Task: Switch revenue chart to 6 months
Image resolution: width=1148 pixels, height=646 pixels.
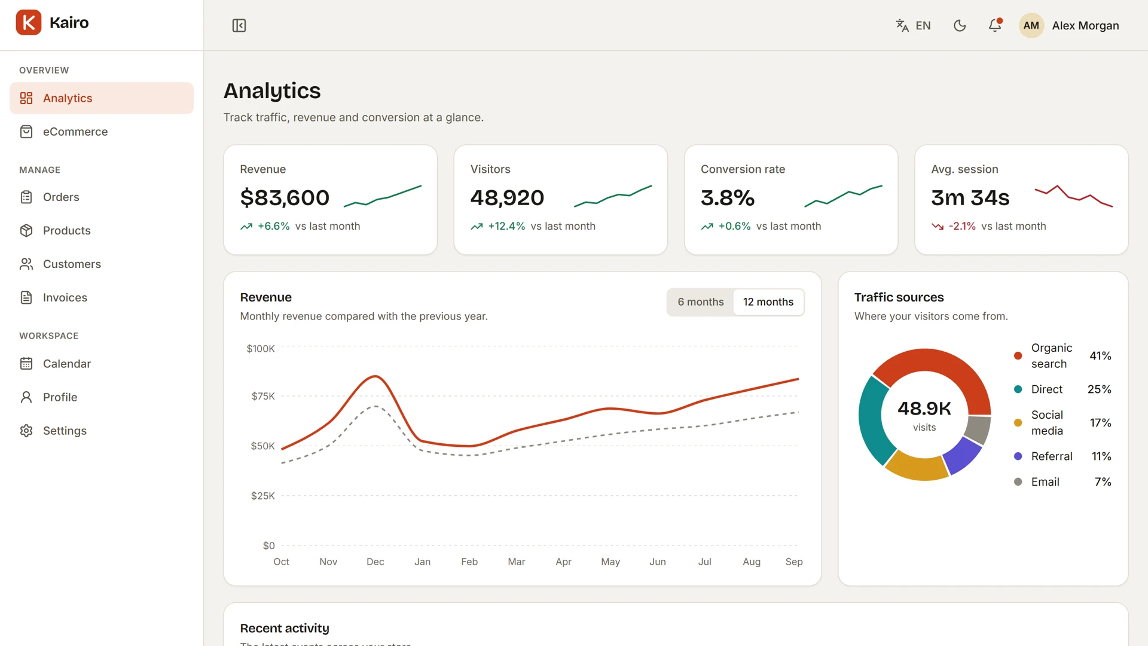Action: (x=701, y=302)
